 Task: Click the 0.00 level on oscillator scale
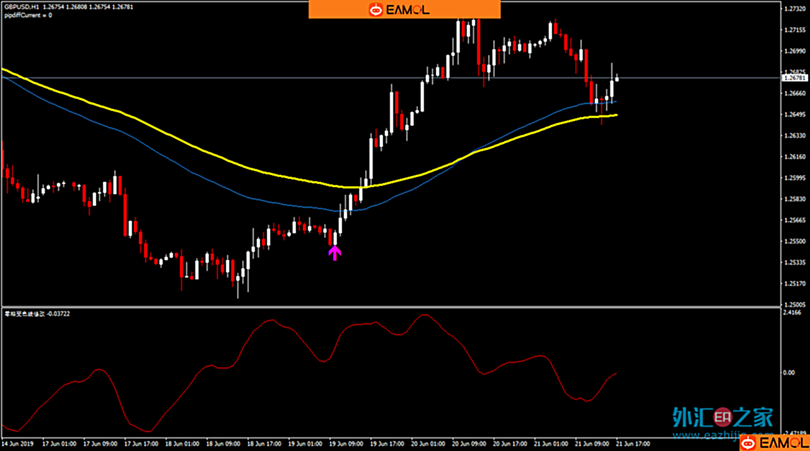click(x=789, y=373)
